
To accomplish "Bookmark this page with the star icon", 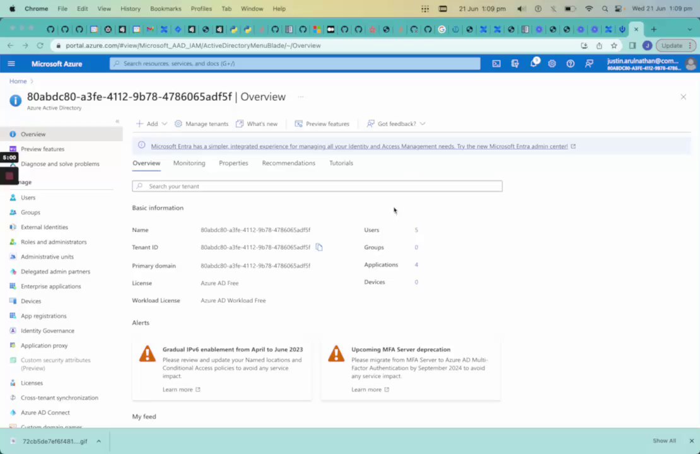I will pyautogui.click(x=614, y=45).
